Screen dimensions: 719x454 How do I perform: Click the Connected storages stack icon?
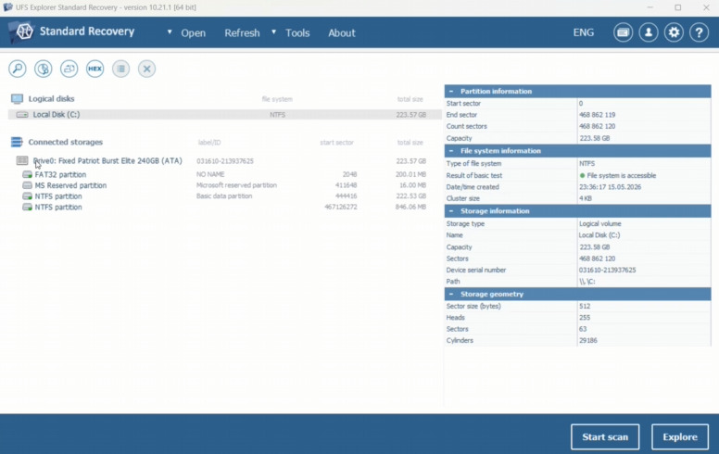[x=17, y=142]
